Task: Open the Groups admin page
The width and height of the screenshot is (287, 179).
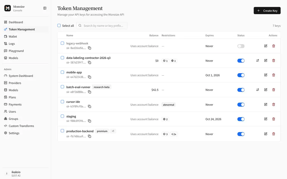Action: (25, 119)
